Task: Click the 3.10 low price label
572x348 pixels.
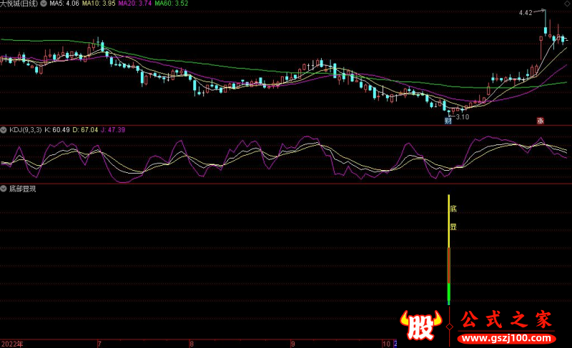Action: pos(462,116)
